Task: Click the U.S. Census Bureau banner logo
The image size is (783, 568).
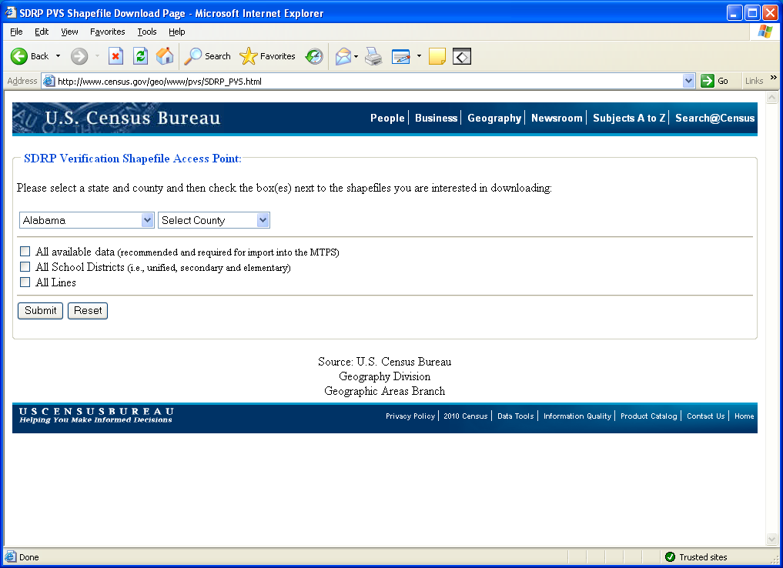Action: click(x=132, y=118)
